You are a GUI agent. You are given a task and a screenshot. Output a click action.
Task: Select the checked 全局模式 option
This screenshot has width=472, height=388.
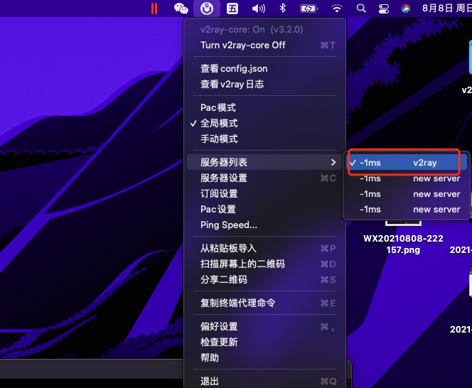(265, 124)
